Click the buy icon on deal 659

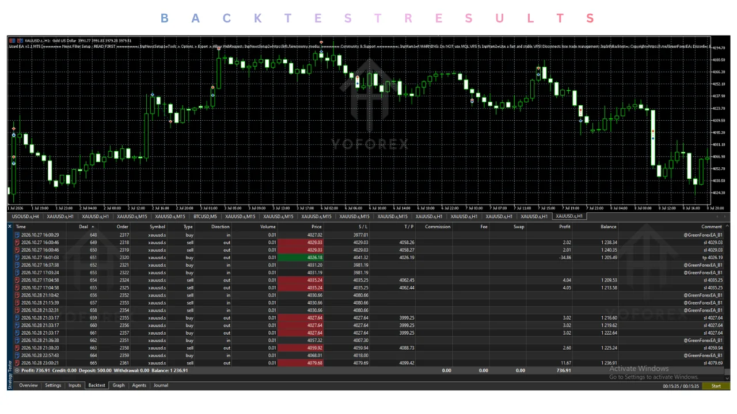pyautogui.click(x=17, y=317)
